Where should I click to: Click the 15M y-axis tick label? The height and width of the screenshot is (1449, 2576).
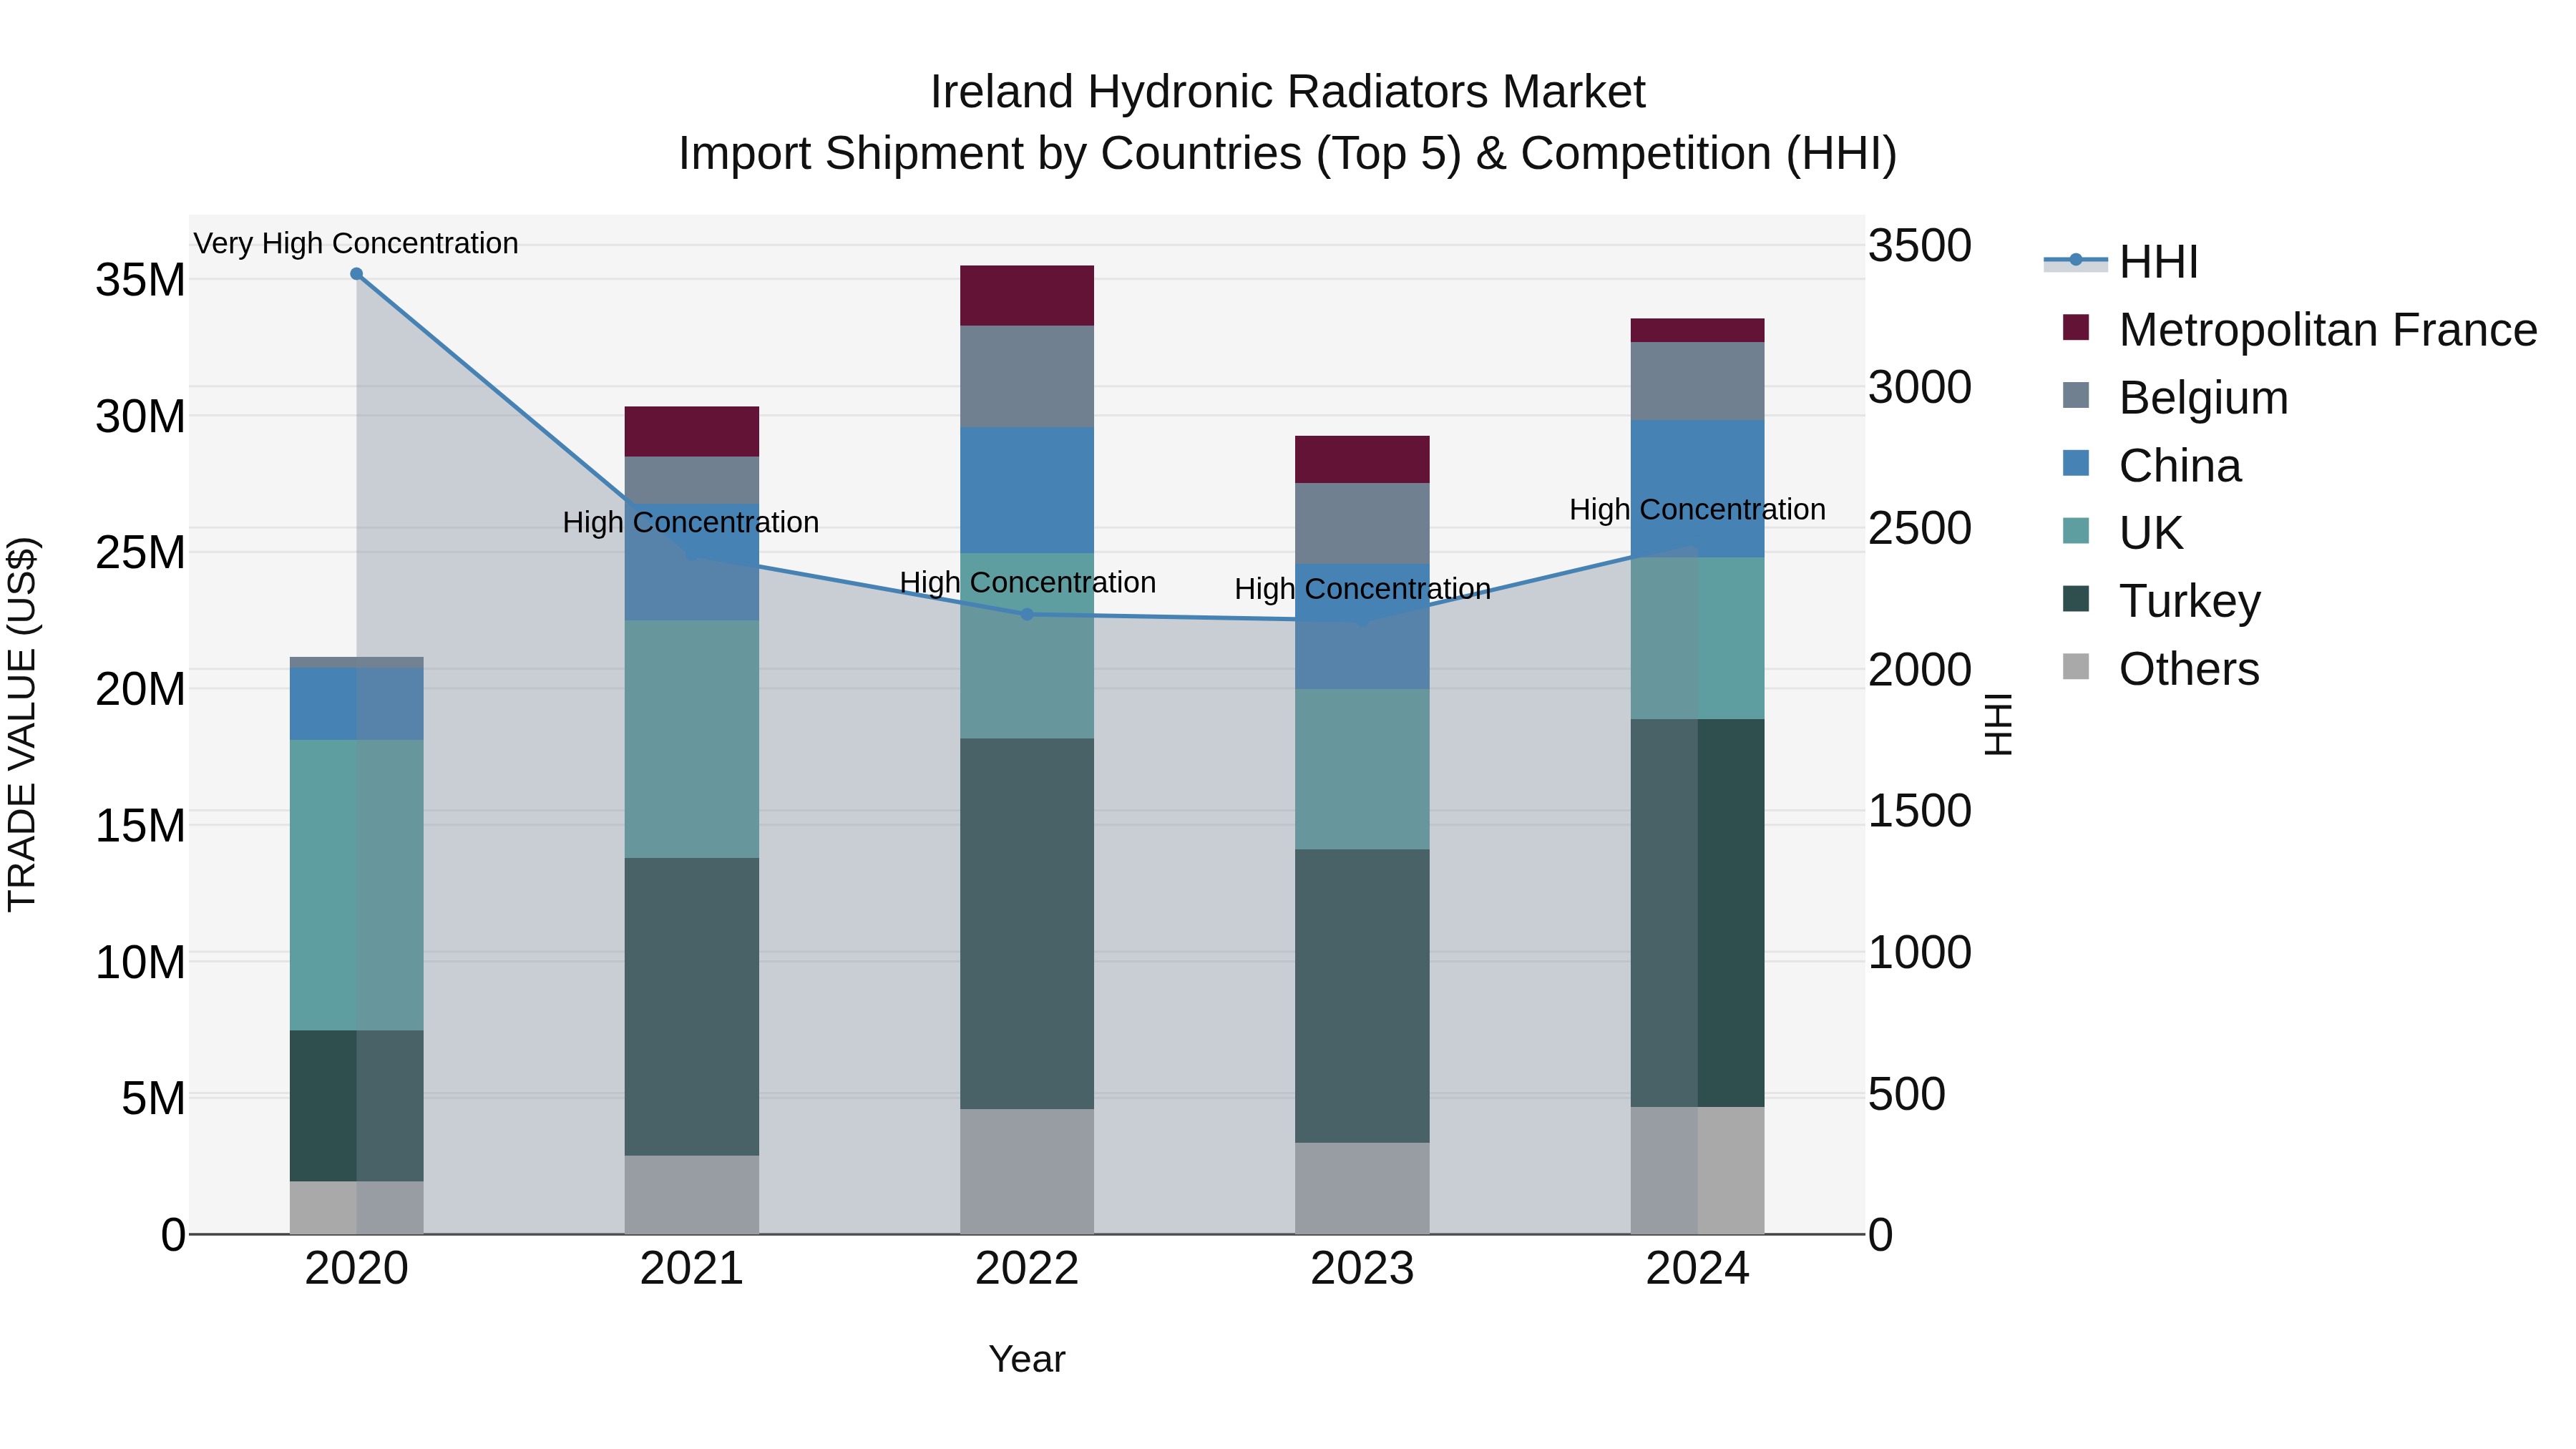(x=141, y=825)
